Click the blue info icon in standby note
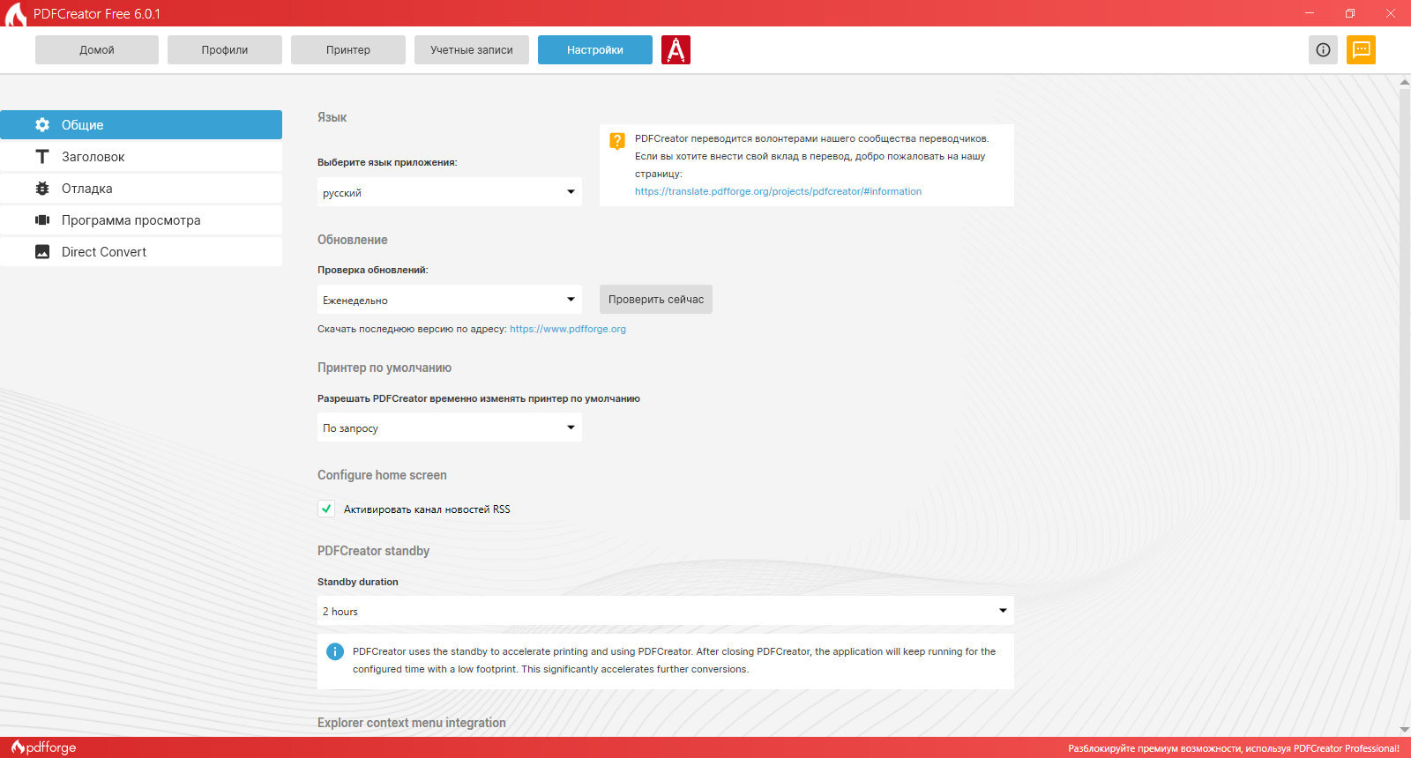 coord(335,652)
